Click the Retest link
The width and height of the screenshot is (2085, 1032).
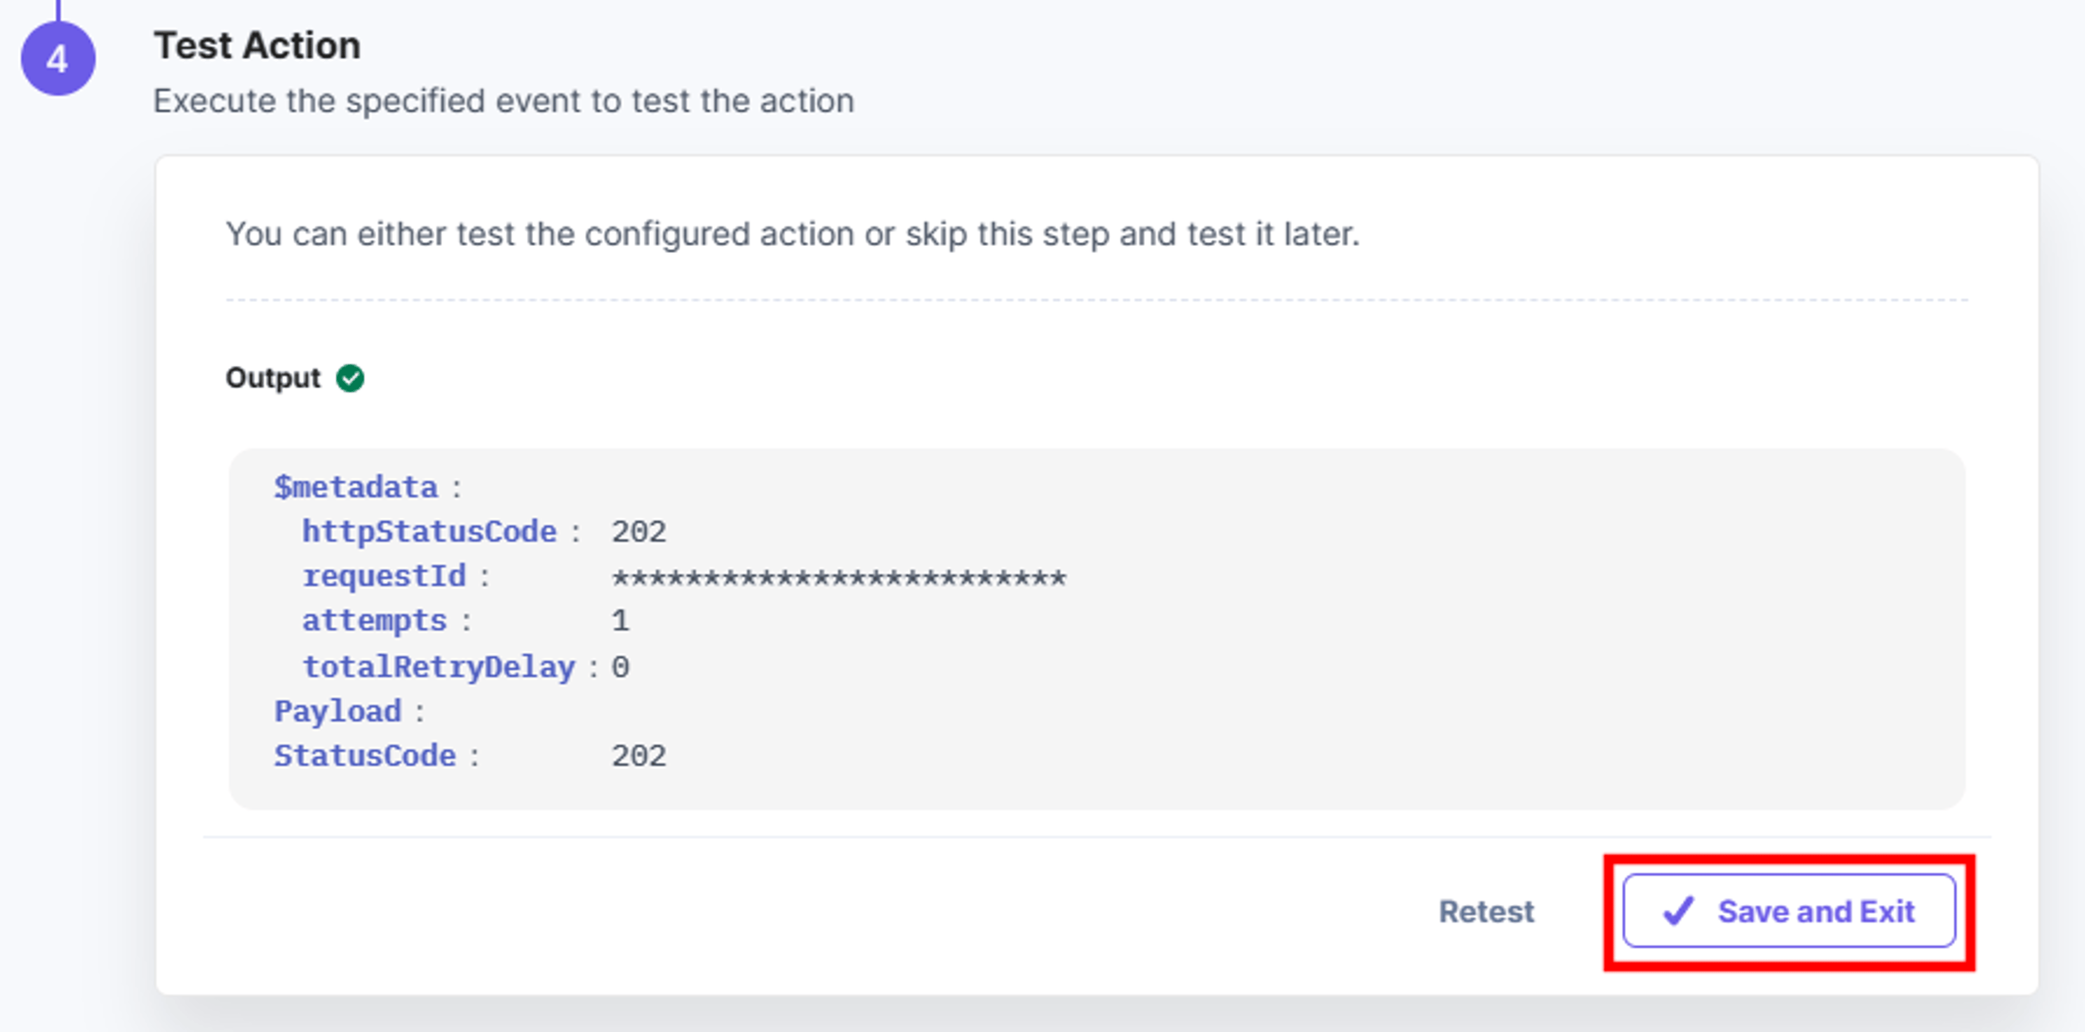tap(1486, 911)
